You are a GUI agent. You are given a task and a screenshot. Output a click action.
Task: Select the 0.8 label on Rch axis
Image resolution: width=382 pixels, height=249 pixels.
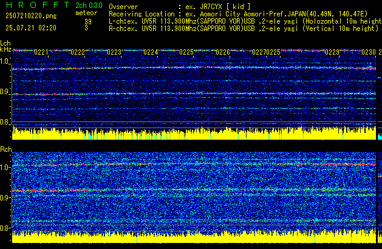[5, 228]
